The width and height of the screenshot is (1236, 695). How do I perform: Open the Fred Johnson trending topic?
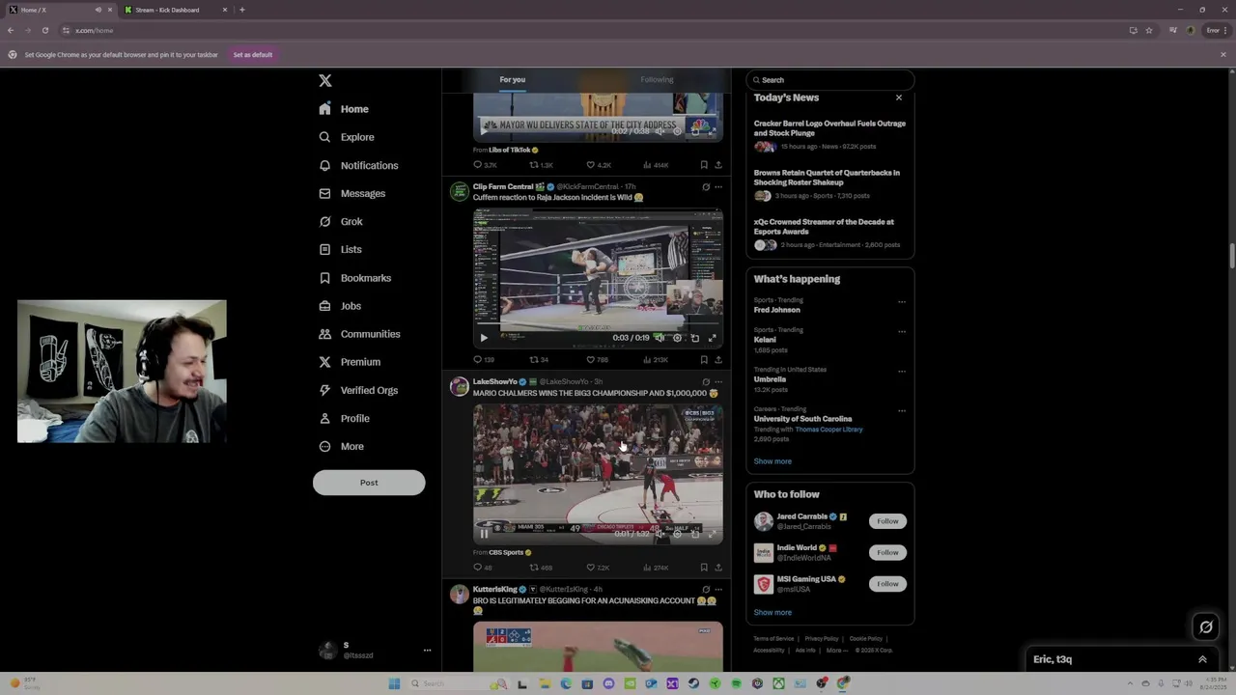click(777, 310)
